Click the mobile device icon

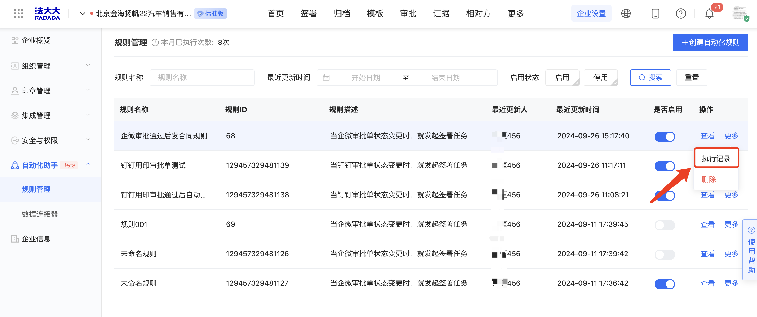655,13
